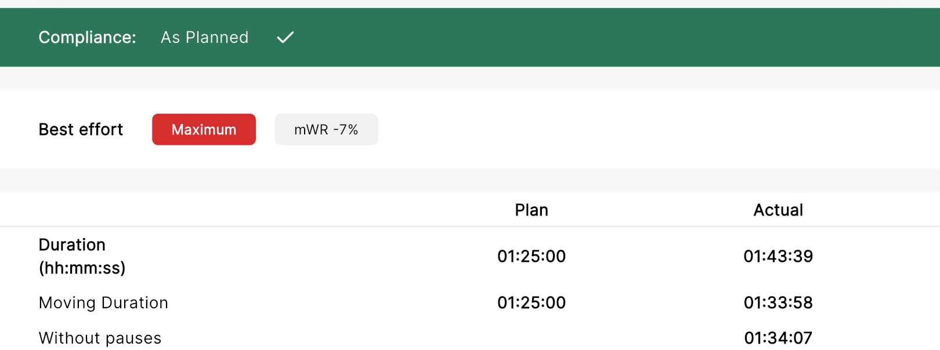
Task: Click the As Planned status text
Action: pos(205,38)
